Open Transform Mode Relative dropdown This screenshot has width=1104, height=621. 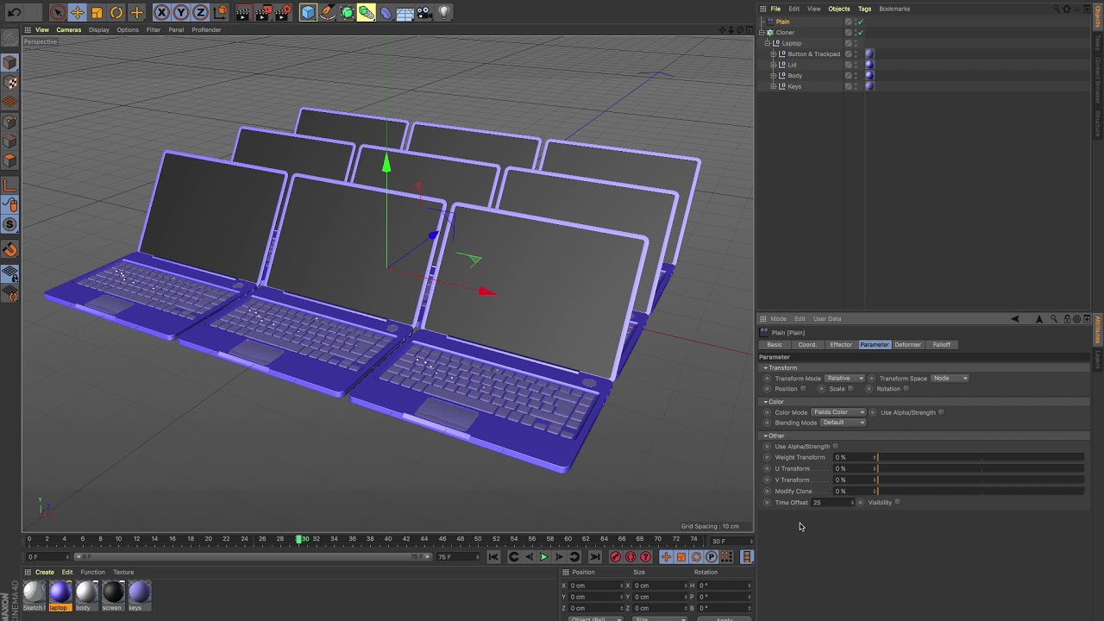[x=844, y=379]
